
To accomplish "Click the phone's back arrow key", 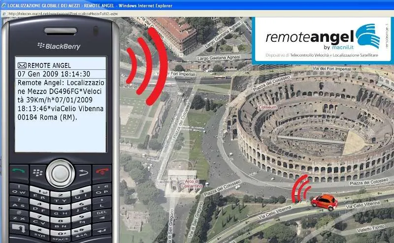I will (x=83, y=173).
